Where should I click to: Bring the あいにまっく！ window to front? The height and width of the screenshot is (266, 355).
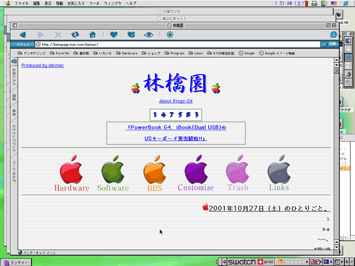coord(171,19)
